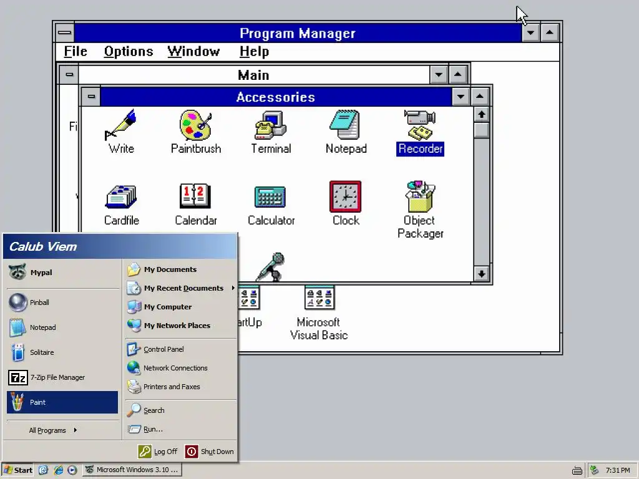
Task: Click the system tray keyboard icon
Action: (x=577, y=470)
